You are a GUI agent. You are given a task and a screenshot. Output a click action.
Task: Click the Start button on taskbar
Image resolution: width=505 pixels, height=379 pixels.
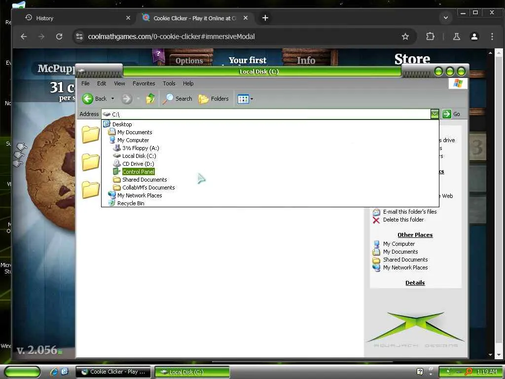point(22,372)
